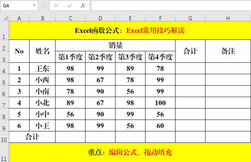Image resolution: width=251 pixels, height=162 pixels.
Task: Click the cell with value 100
Action: [160, 103]
